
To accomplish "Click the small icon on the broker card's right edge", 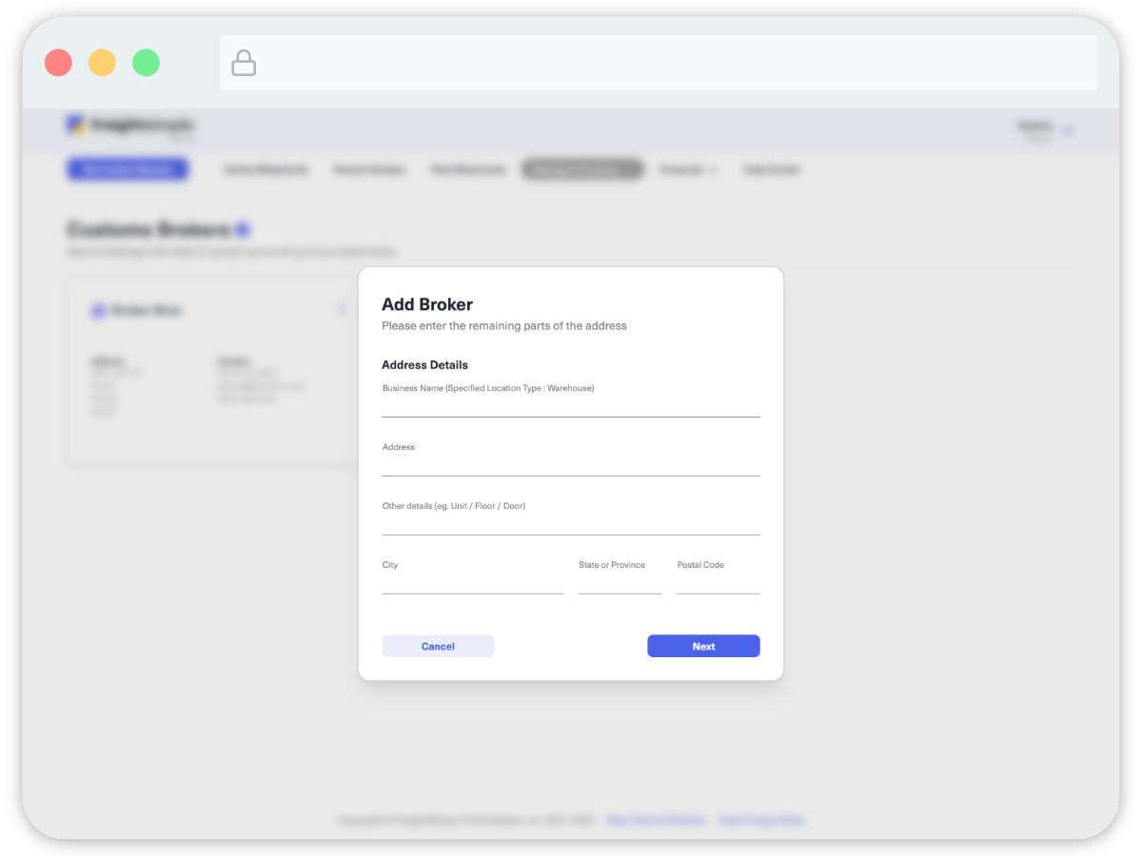I will (x=342, y=309).
